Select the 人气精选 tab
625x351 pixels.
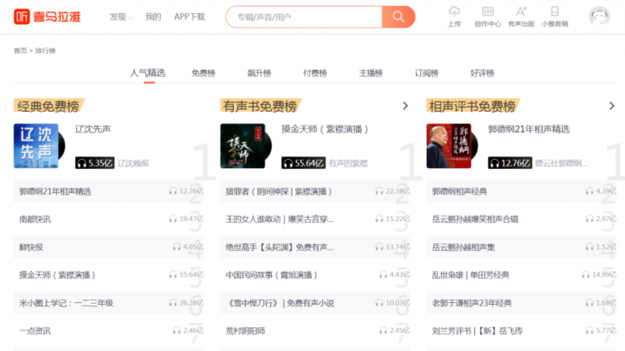tap(148, 73)
